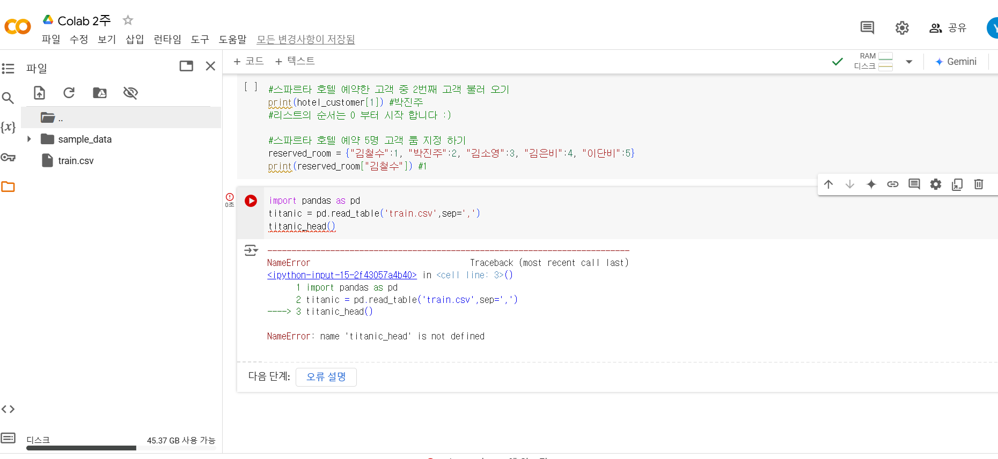Select the '45.37 GB 사용 가능' text

pyautogui.click(x=181, y=440)
